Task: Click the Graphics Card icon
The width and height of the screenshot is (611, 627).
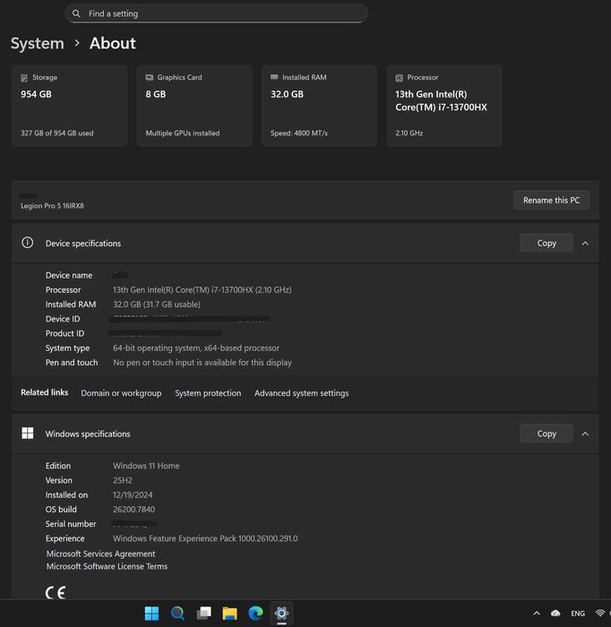Action: coord(149,77)
